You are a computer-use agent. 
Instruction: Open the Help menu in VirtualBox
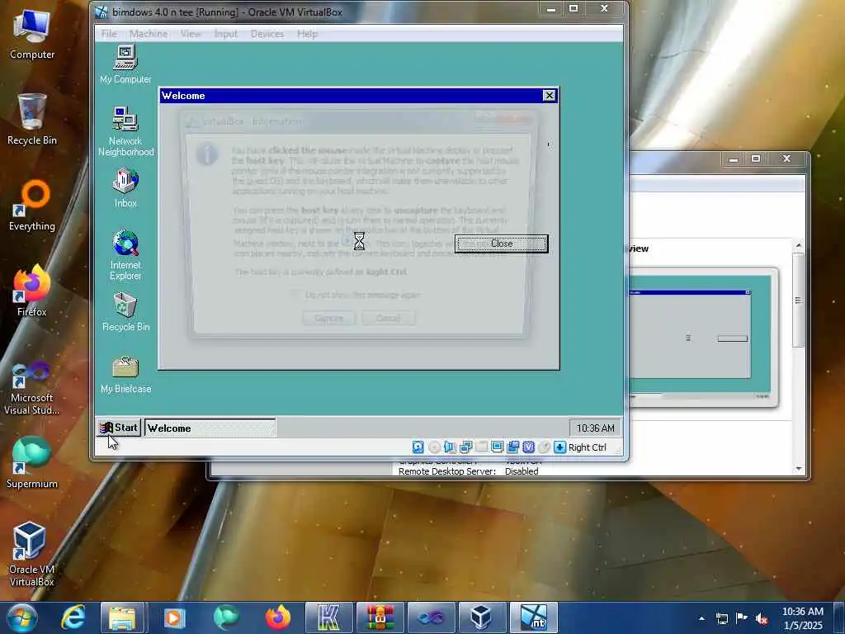click(x=307, y=33)
